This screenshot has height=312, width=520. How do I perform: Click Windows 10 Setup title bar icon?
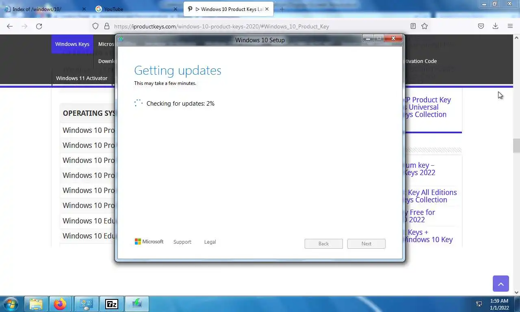click(x=121, y=39)
